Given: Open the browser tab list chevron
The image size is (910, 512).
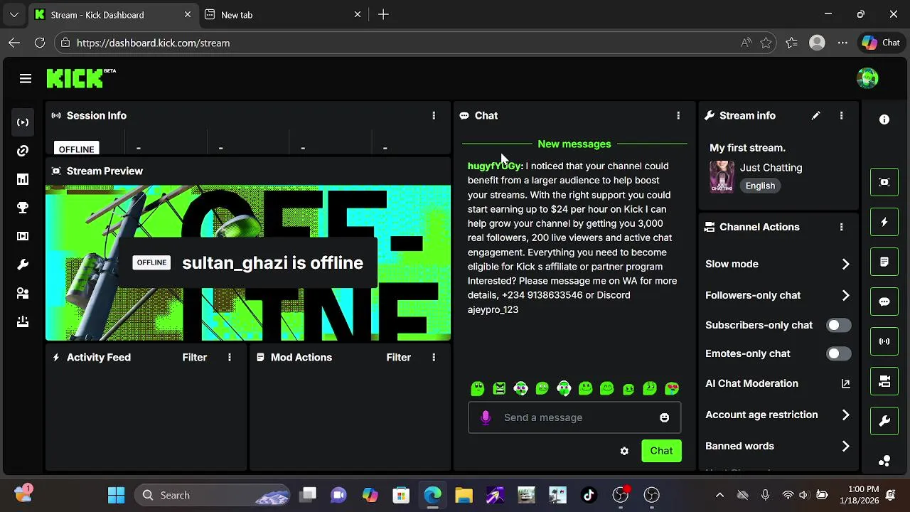Looking at the screenshot, I should point(14,14).
